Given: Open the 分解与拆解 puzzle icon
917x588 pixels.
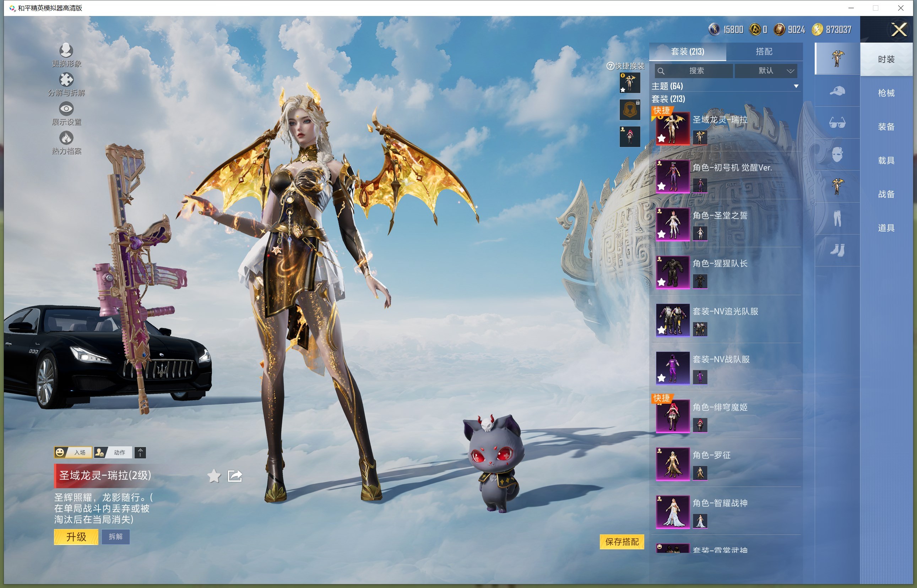Looking at the screenshot, I should pos(66,80).
